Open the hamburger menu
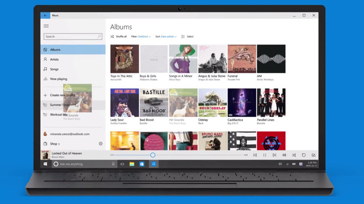Viewport: 364px width, 204px height. tap(46, 26)
